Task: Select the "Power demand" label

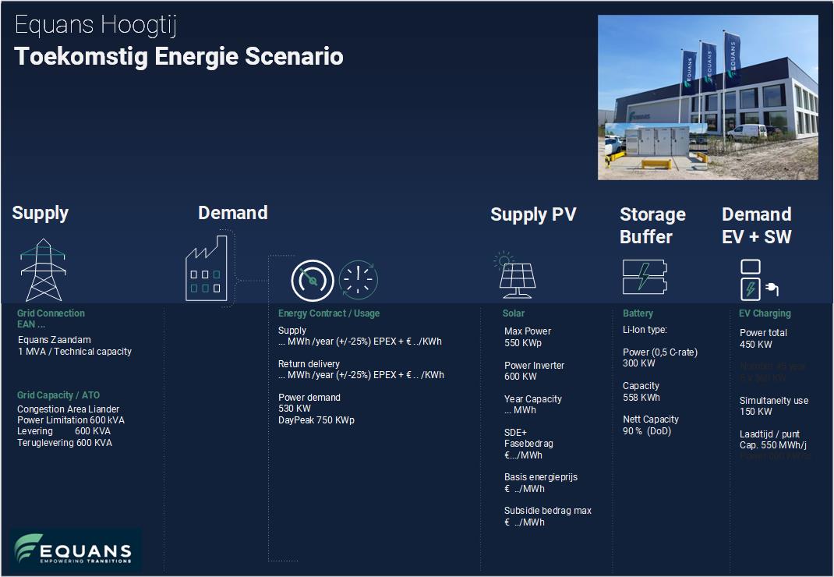Action: click(x=309, y=397)
